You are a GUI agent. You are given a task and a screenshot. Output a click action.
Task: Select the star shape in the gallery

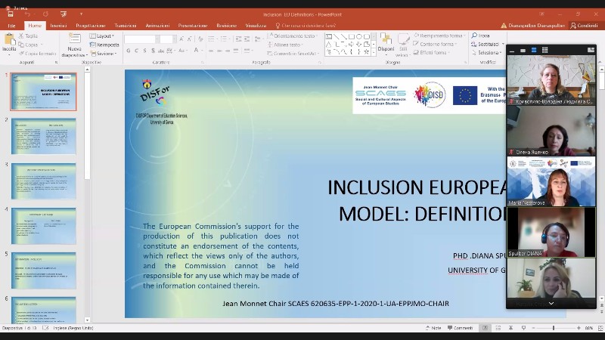[x=367, y=51]
